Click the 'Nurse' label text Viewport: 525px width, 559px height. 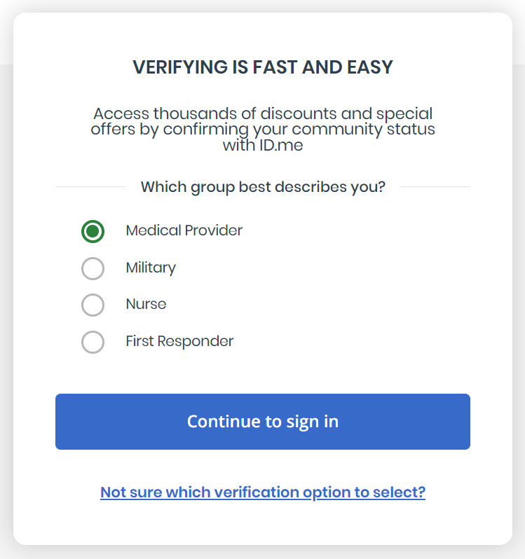coord(146,304)
